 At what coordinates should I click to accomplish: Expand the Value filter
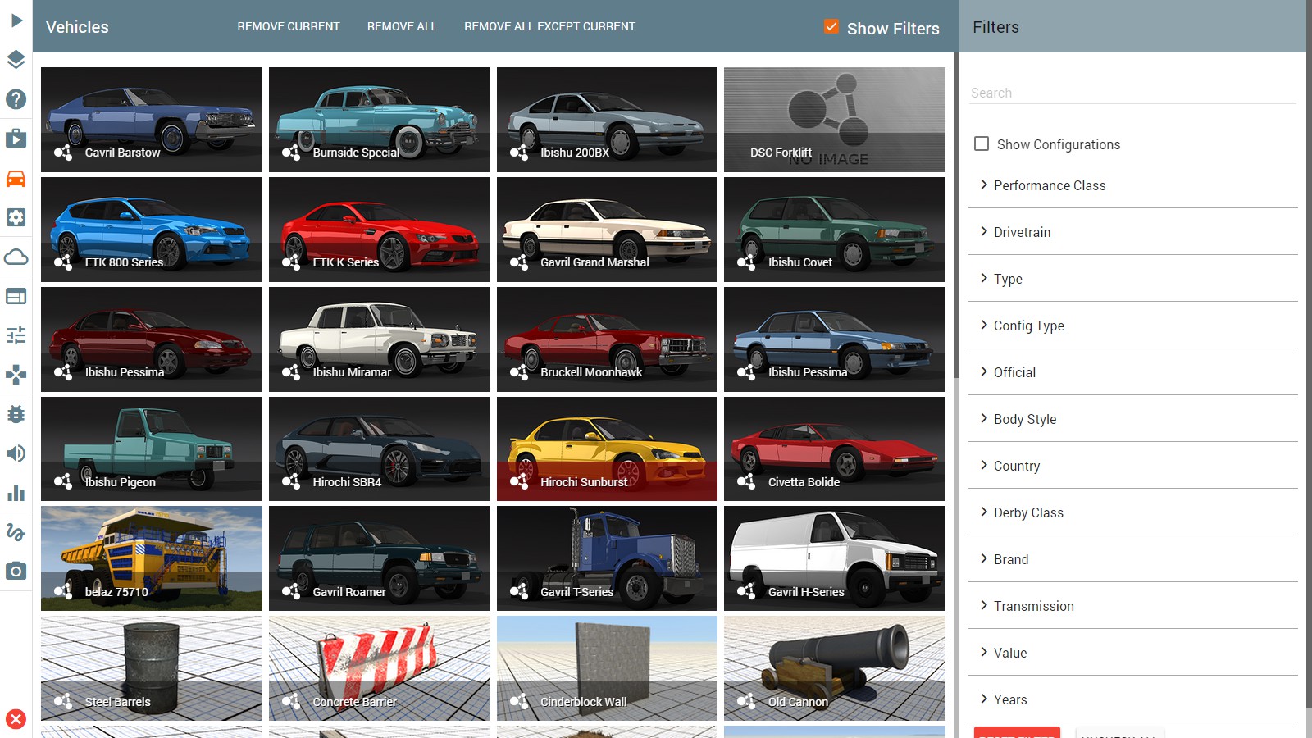[1132, 653]
